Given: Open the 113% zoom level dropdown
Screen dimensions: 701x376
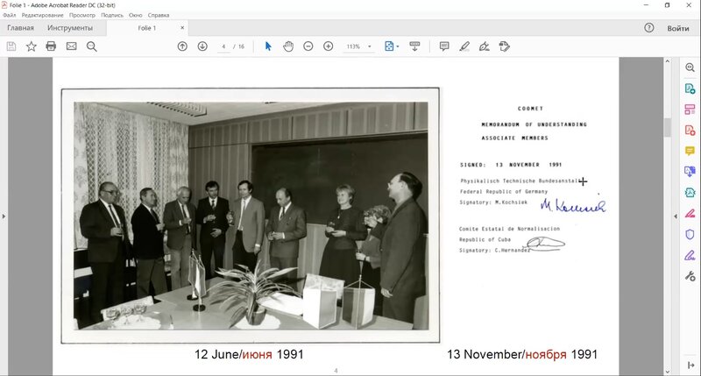Looking at the screenshot, I should 370,46.
